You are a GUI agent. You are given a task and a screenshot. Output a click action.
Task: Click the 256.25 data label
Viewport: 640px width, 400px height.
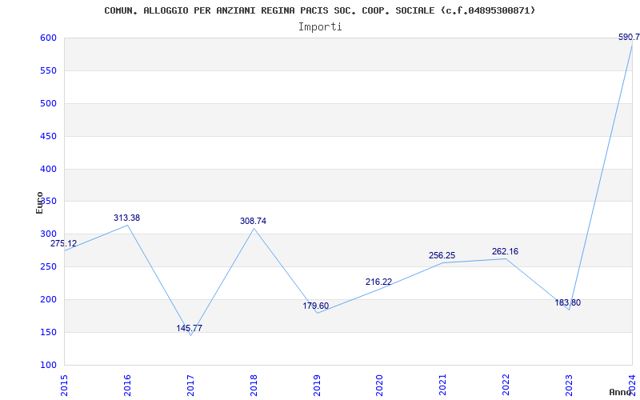pyautogui.click(x=442, y=255)
